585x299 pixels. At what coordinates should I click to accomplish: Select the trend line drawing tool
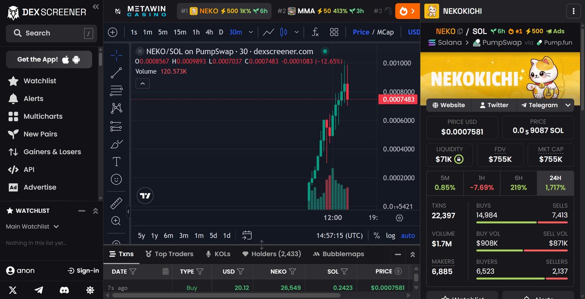click(x=116, y=74)
